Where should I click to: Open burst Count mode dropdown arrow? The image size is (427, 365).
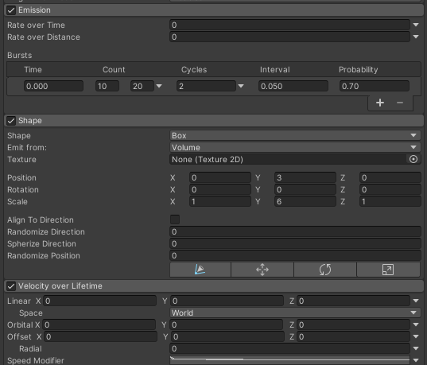click(159, 86)
